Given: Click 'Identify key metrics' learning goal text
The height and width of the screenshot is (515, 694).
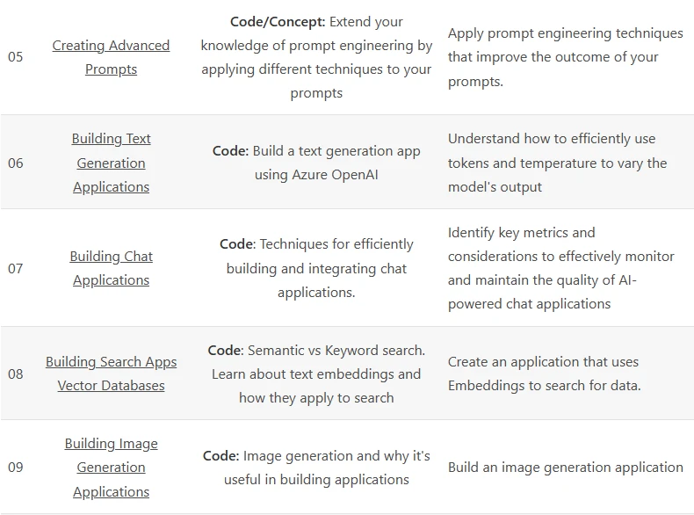Looking at the screenshot, I should pos(560,268).
